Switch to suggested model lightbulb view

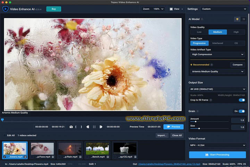pyautogui.click(x=237, y=19)
